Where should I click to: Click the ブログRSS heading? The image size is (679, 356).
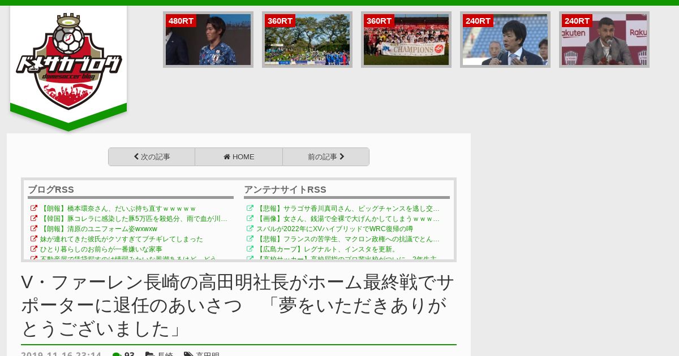coord(51,189)
